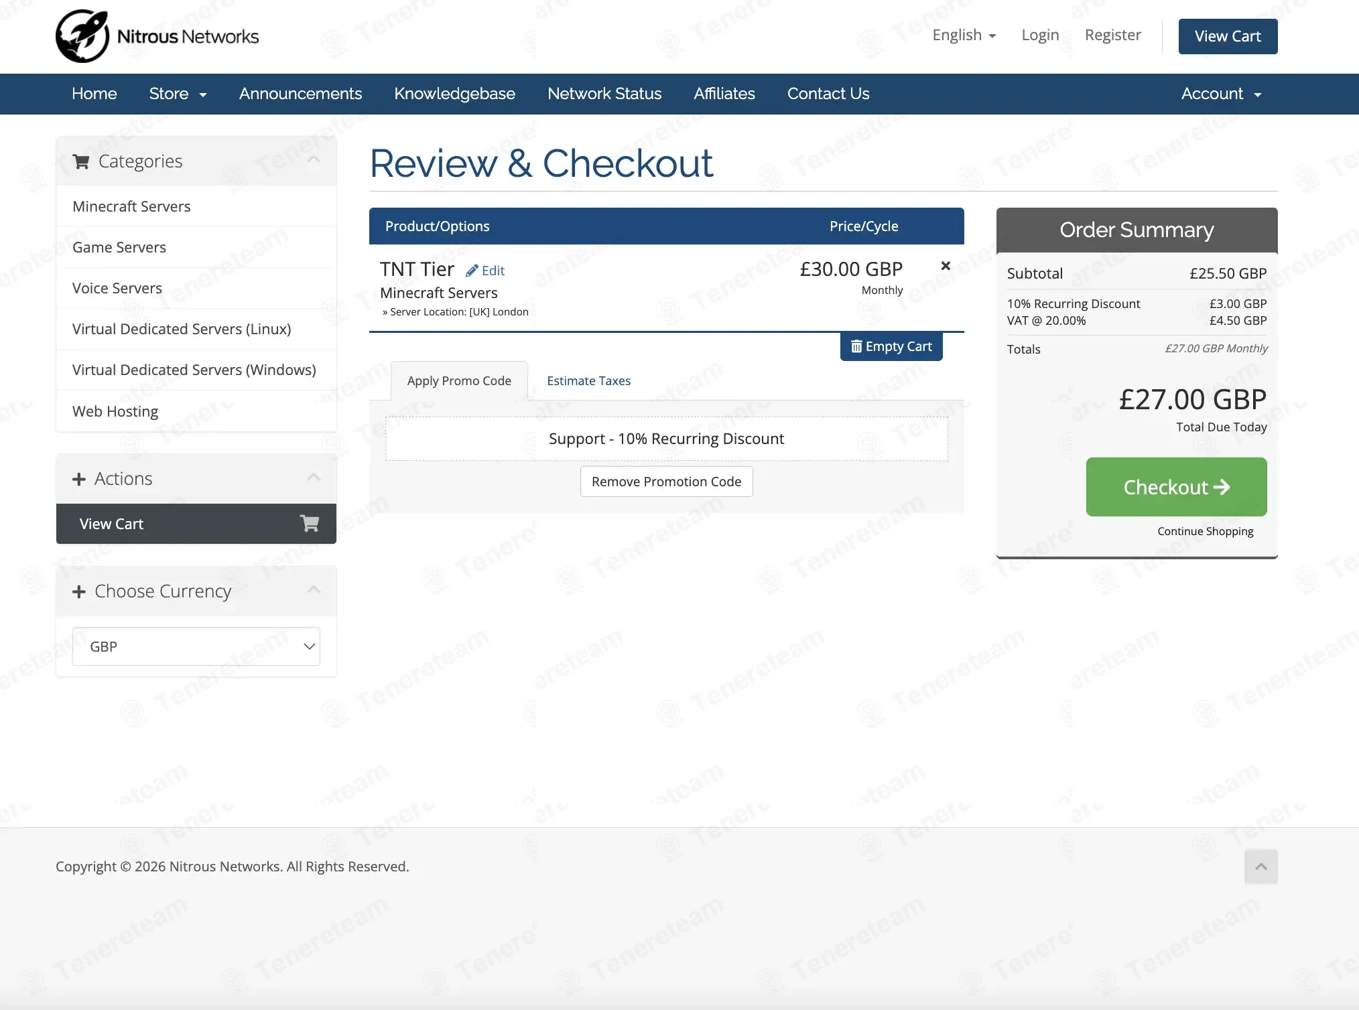Image resolution: width=1359 pixels, height=1010 pixels.
Task: Click the Login link
Action: [1040, 35]
